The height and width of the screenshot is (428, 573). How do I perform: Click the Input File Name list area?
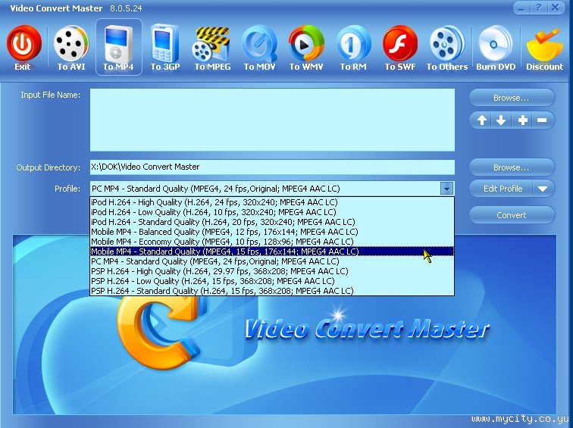pos(272,120)
